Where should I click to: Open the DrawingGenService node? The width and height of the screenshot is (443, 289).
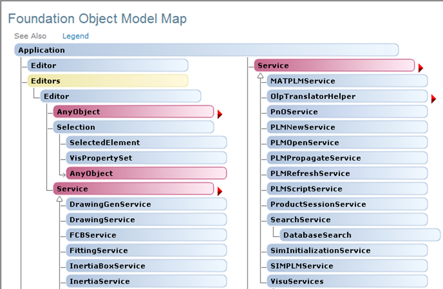pos(146,204)
